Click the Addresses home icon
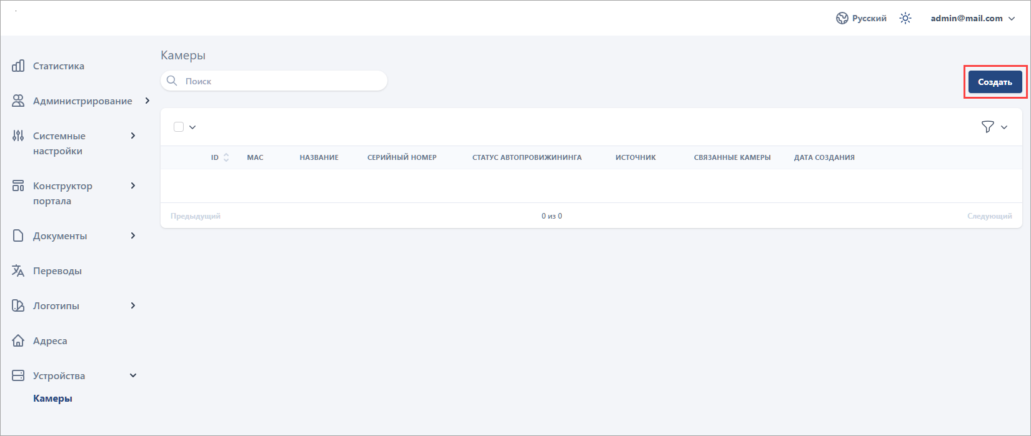The image size is (1031, 436). 18,340
